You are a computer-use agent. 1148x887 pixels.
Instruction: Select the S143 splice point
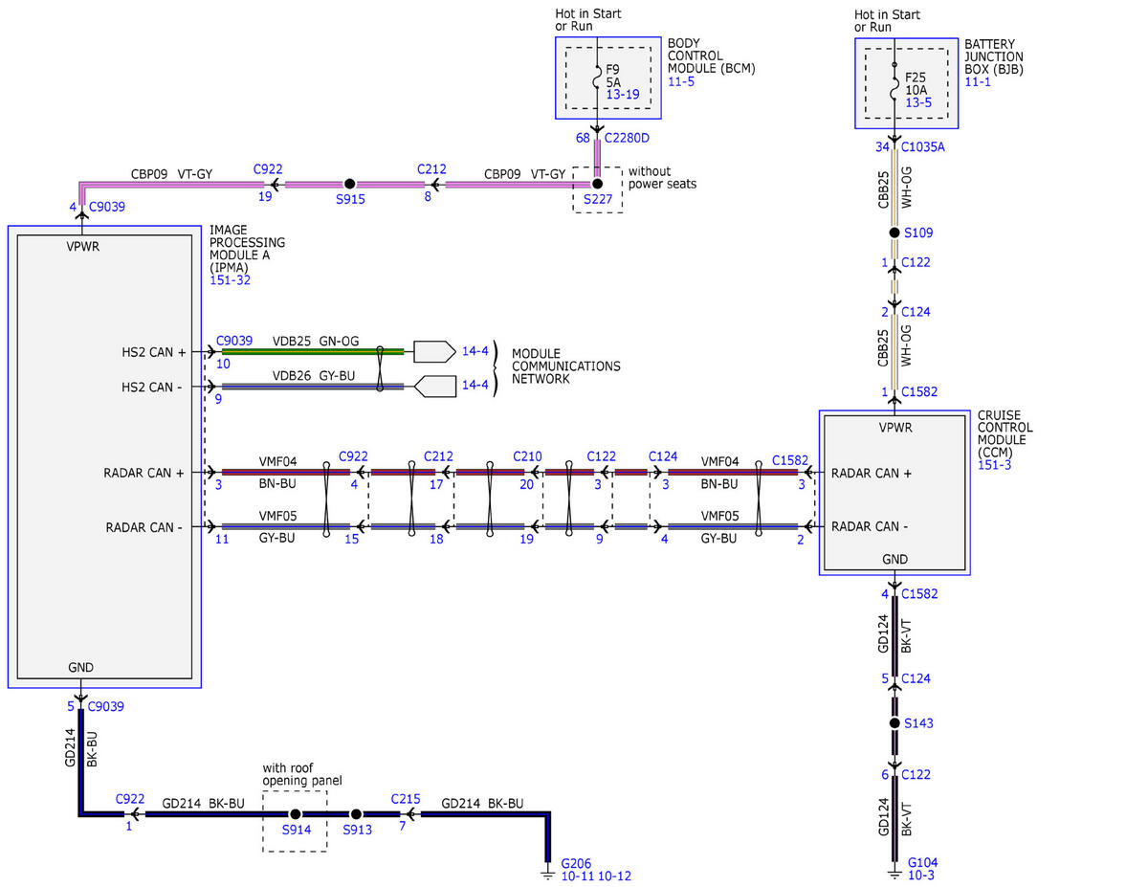[894, 723]
